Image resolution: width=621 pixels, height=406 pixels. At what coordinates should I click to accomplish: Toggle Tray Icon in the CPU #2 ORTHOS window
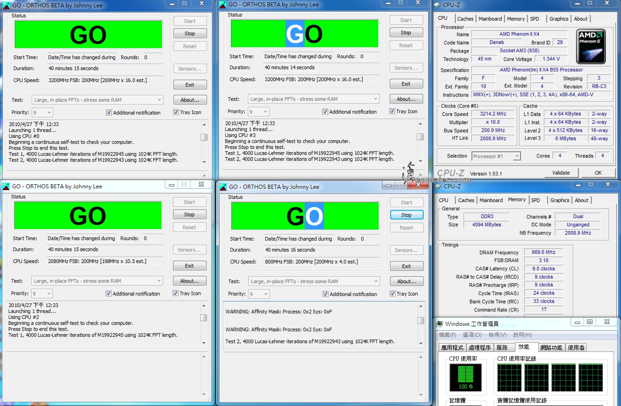click(x=175, y=293)
